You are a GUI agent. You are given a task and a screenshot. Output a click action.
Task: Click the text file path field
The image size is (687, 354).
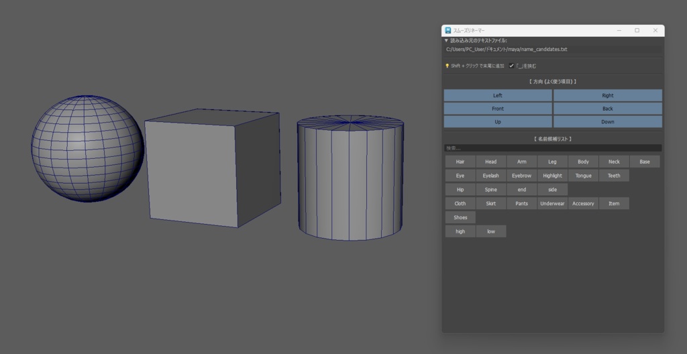553,50
